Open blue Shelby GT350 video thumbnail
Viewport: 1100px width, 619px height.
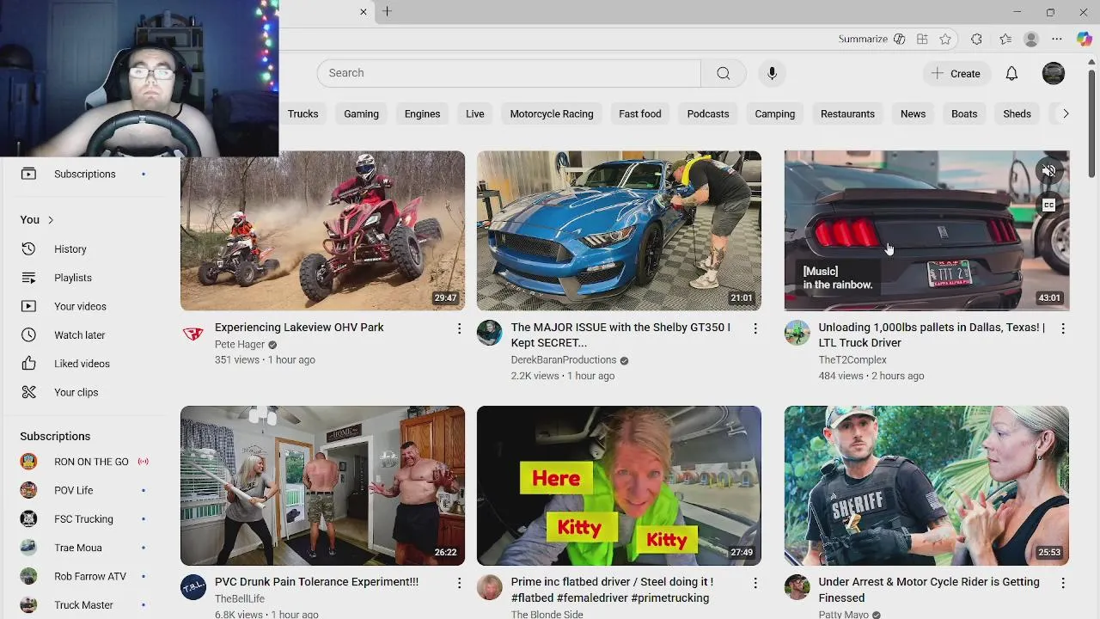[619, 230]
